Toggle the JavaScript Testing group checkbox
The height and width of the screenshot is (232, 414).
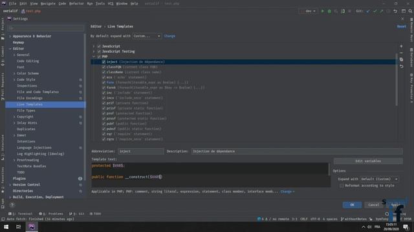(x=99, y=52)
